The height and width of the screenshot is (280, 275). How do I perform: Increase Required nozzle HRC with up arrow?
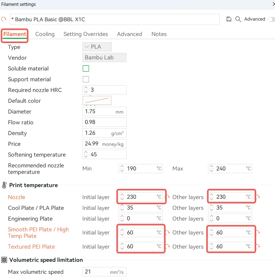(x=86, y=88)
